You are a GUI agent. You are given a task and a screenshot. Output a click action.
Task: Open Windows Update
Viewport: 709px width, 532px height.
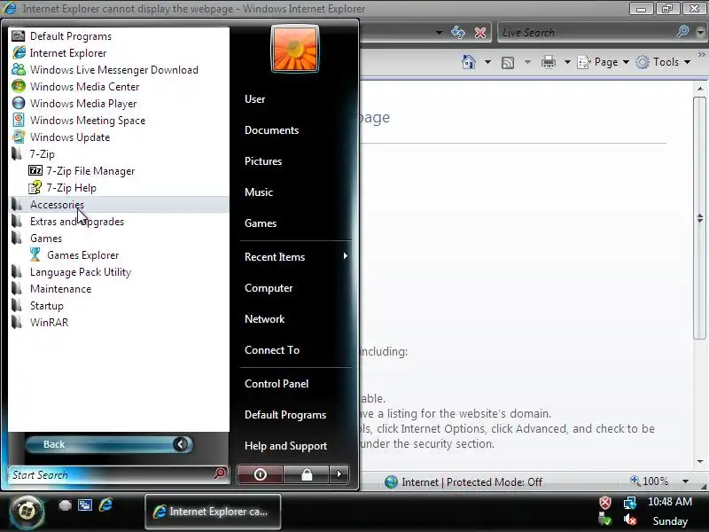[x=119, y=137]
